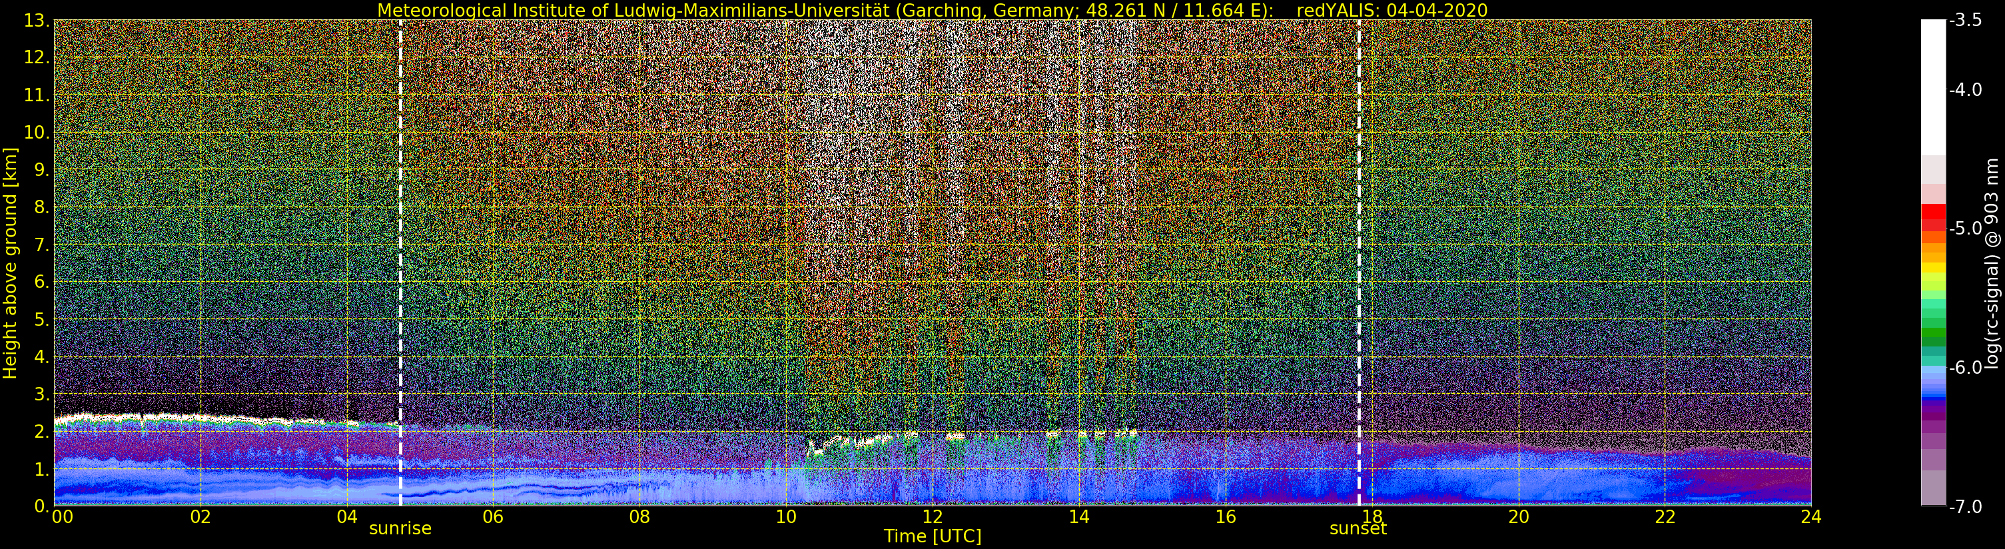Click the "13." height axis tick label

pyautogui.click(x=37, y=20)
